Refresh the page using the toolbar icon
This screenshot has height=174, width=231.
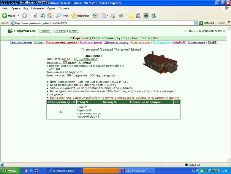42,16
